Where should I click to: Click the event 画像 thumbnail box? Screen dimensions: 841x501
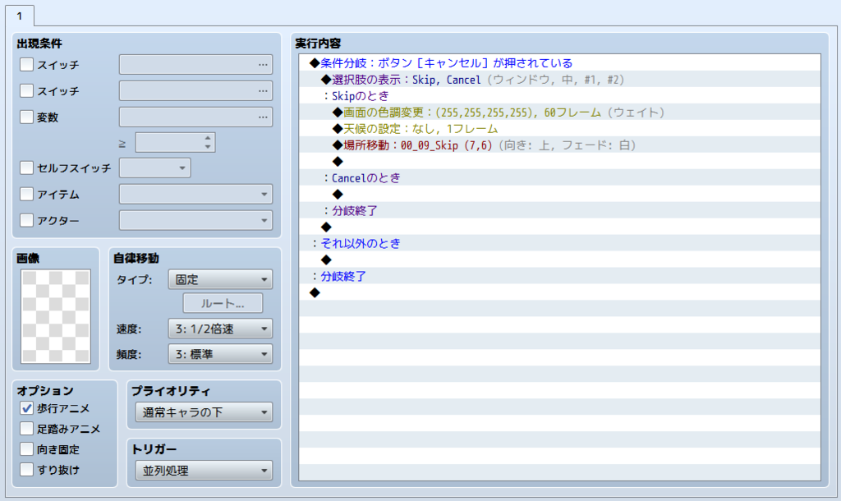coord(56,316)
